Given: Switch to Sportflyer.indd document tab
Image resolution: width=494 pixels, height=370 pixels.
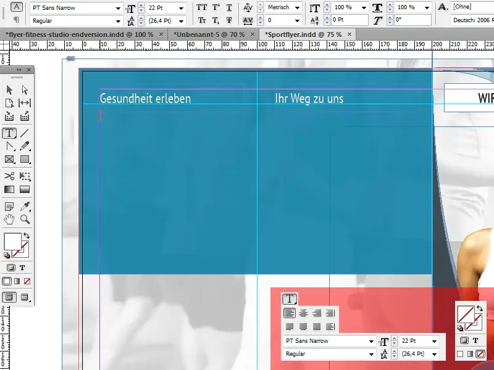Looking at the screenshot, I should point(303,35).
